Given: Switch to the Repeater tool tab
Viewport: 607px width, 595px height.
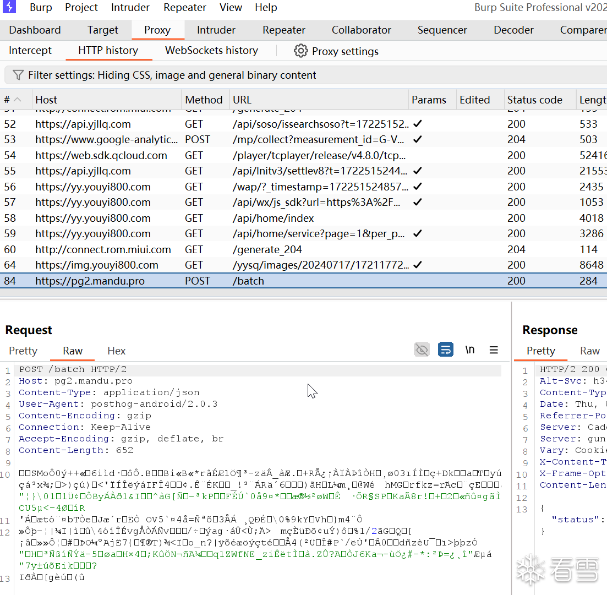Looking at the screenshot, I should coord(284,30).
